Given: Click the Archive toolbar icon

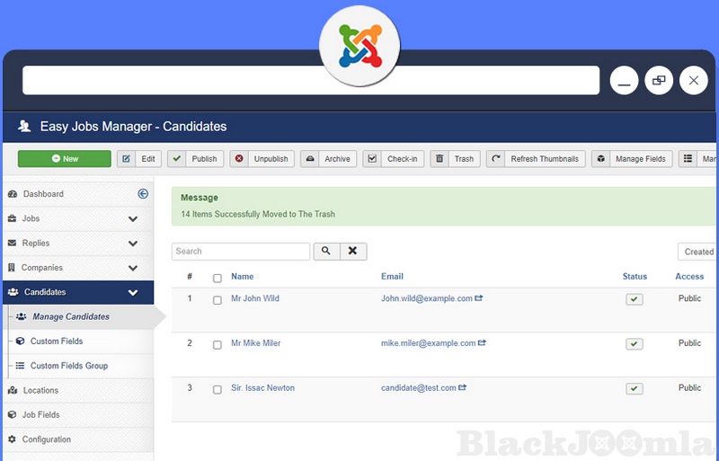Looking at the screenshot, I should pyautogui.click(x=310, y=159).
